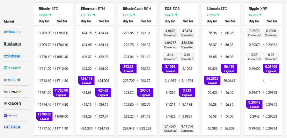Open the KuCoin exchange logo

[x=12, y=68]
